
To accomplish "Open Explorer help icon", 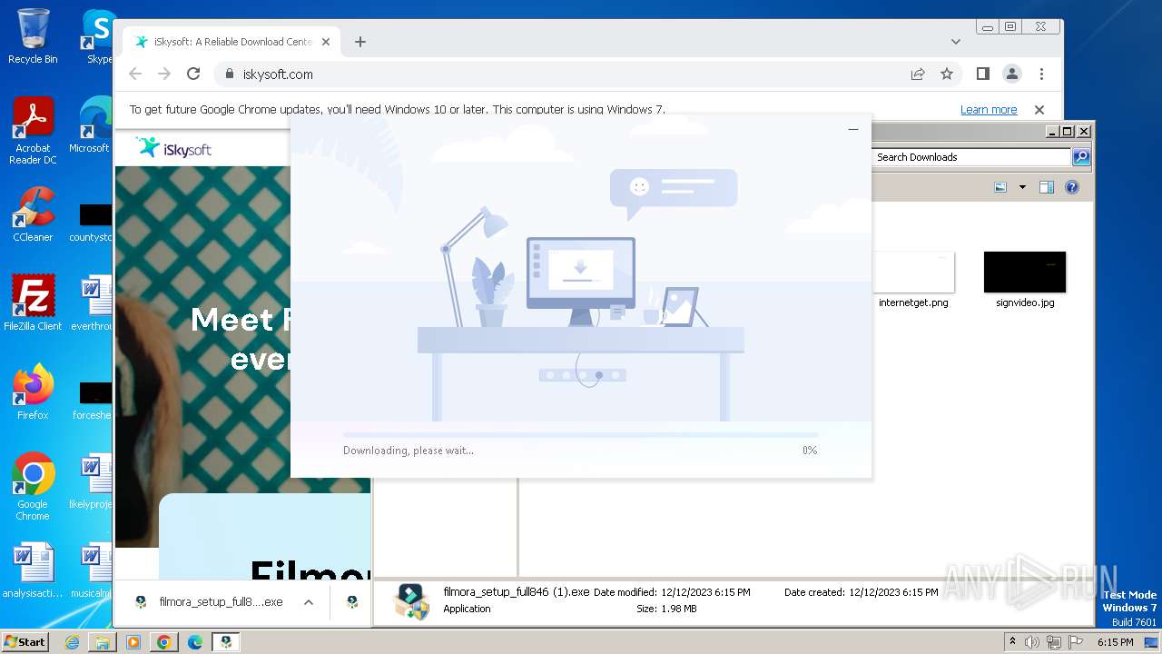I will click(1072, 187).
